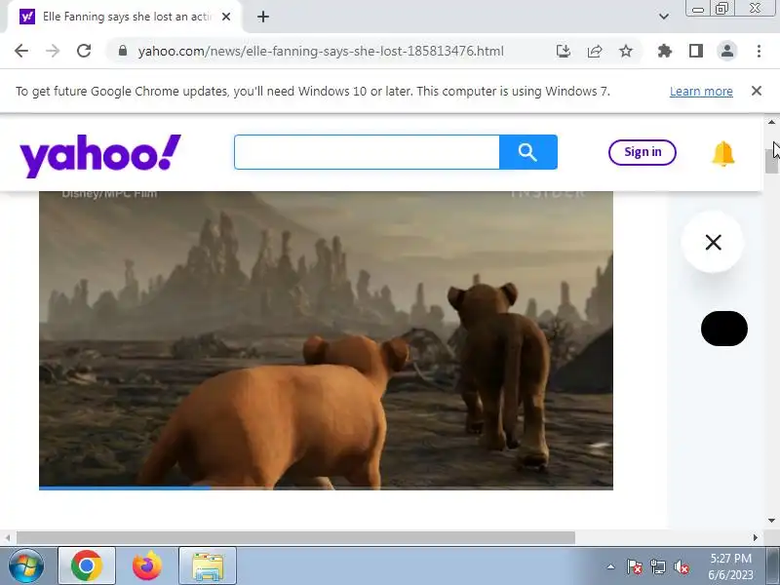
Task: Close the overlay with round X button
Action: [x=713, y=242]
